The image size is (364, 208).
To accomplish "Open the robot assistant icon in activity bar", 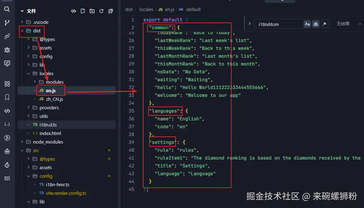I will 7,151.
